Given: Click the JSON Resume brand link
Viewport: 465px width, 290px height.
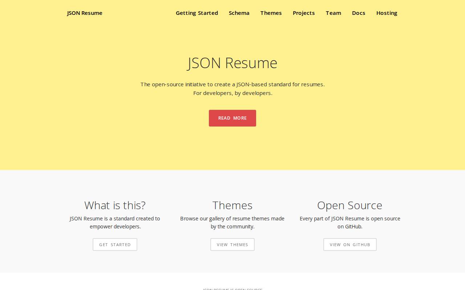Looking at the screenshot, I should point(85,13).
